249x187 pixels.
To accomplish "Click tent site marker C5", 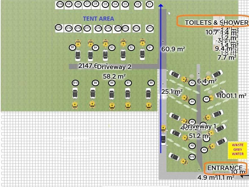I will (105, 4).
